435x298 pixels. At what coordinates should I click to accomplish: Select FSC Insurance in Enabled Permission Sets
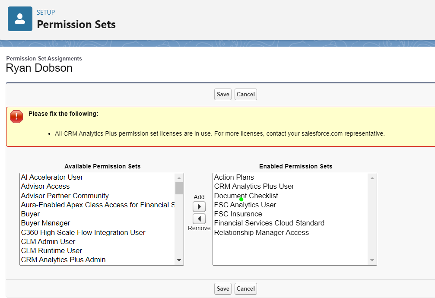(238, 214)
